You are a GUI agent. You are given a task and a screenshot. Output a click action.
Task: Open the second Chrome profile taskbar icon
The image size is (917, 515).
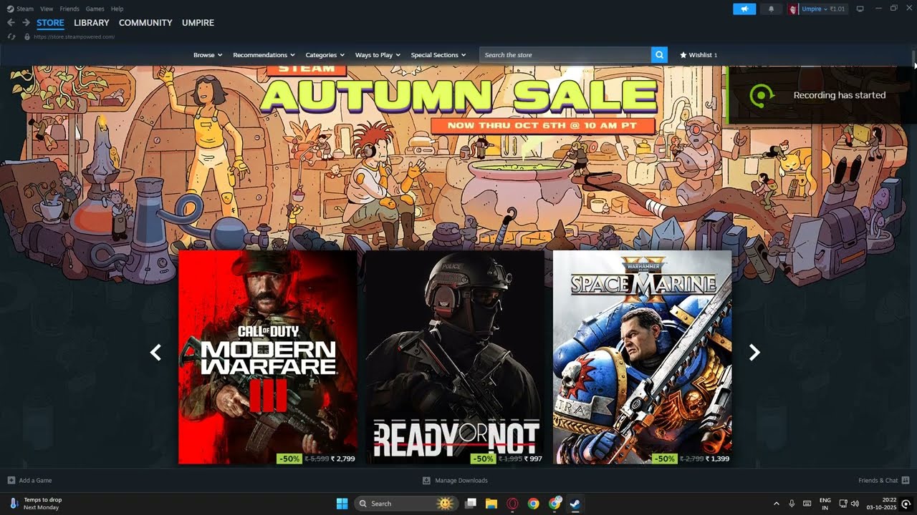(x=554, y=504)
